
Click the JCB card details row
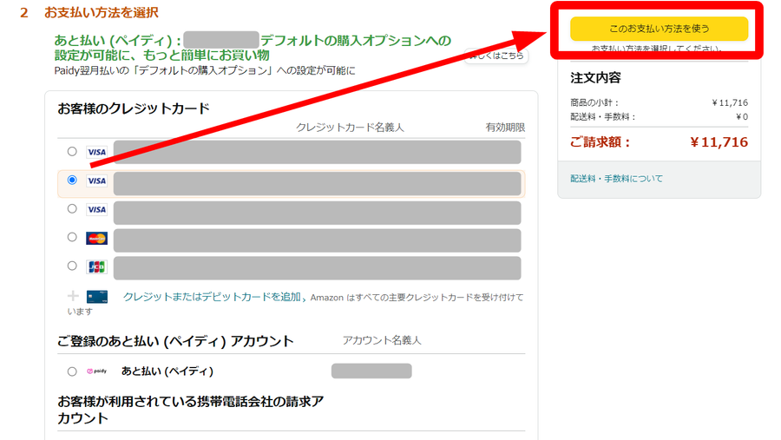(x=318, y=268)
